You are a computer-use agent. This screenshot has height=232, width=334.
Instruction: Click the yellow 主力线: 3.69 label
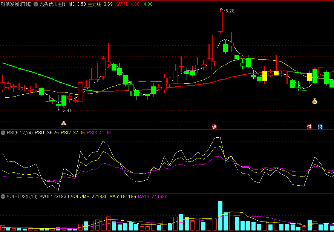[x=100, y=4]
